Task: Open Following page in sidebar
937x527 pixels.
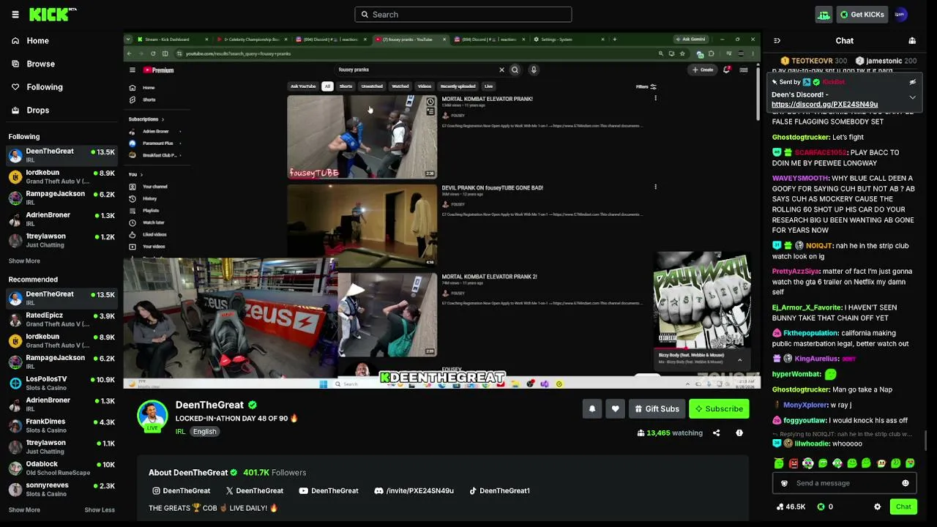Action: click(x=61, y=87)
